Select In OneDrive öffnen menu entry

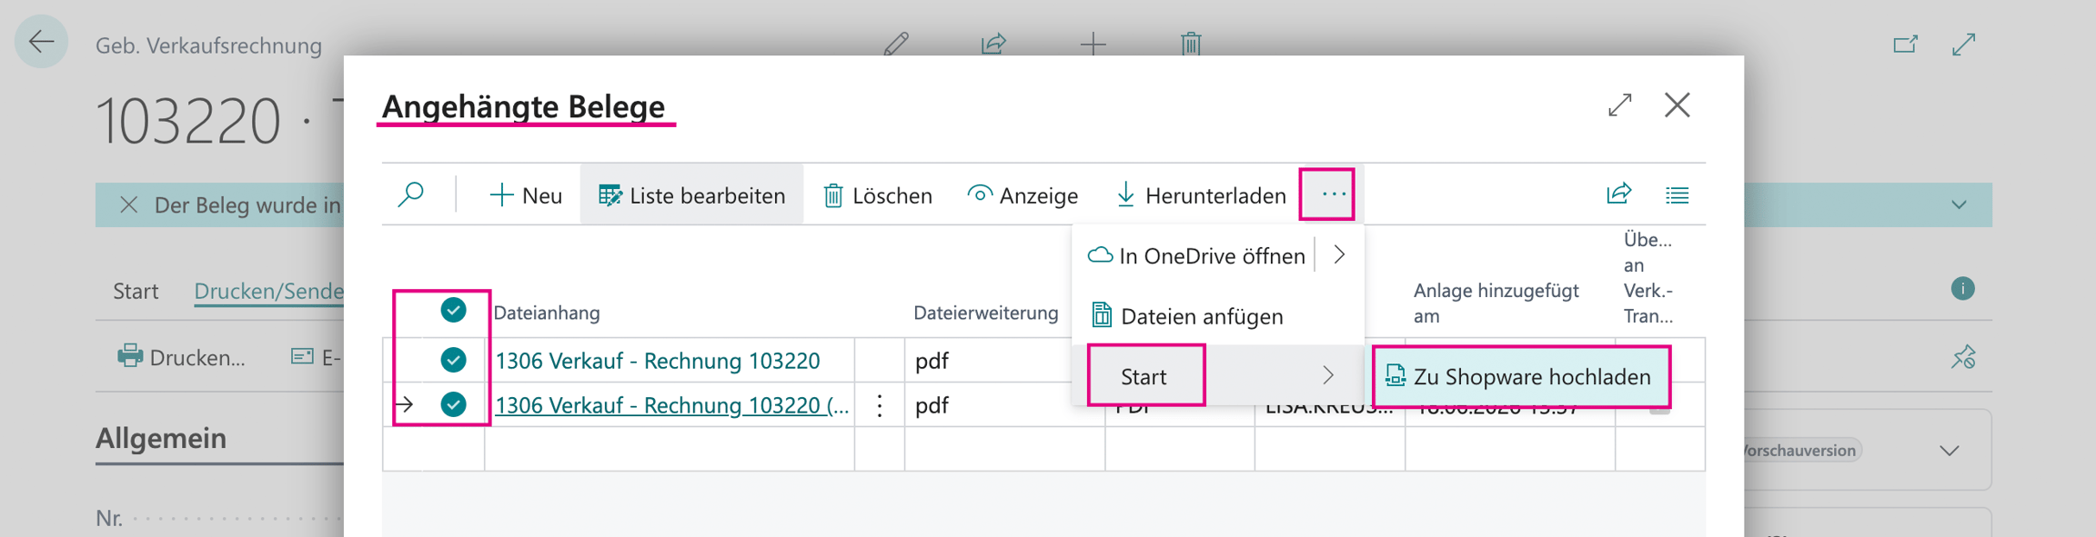(x=1197, y=256)
